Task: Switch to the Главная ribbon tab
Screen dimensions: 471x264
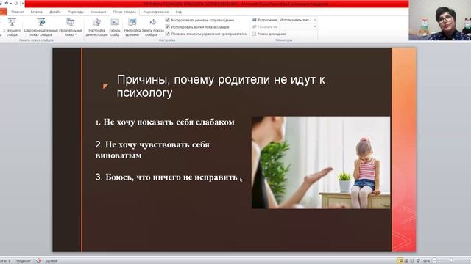Action: click(17, 12)
